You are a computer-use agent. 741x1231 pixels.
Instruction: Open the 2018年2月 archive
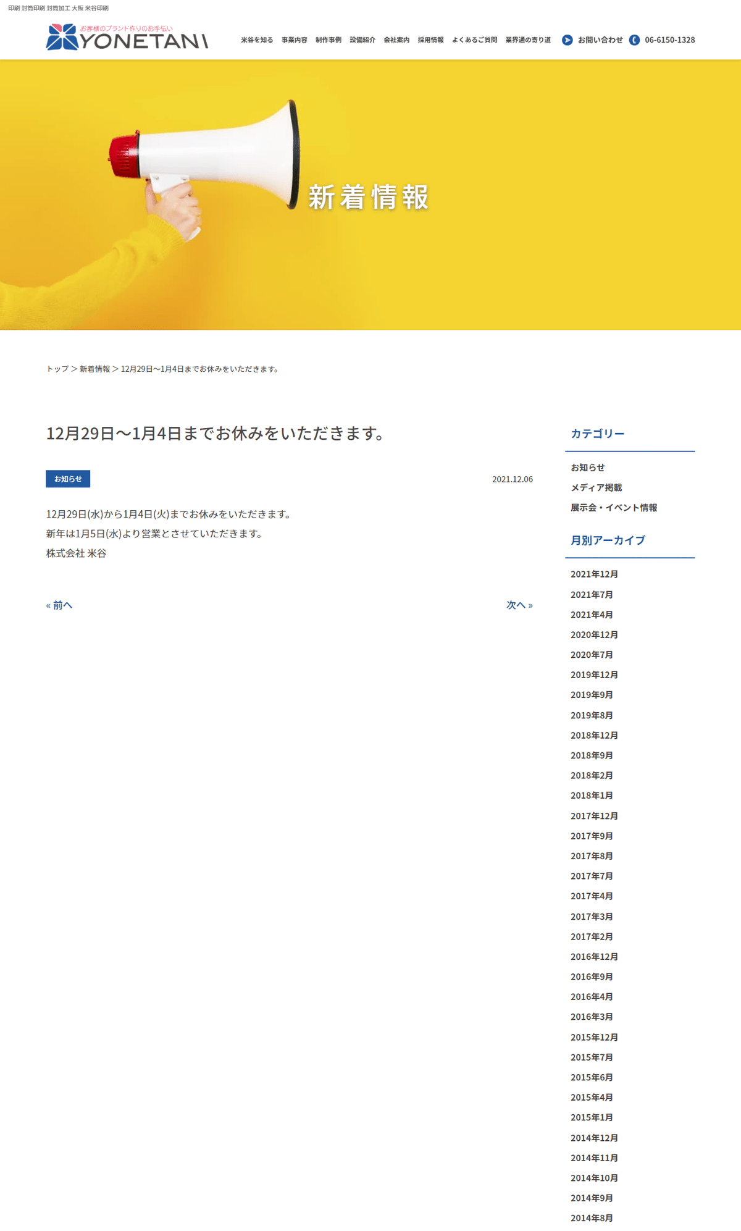click(x=592, y=776)
